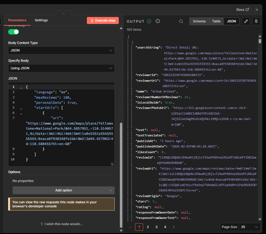This screenshot has height=234, width=266.
Task: Switch output view to Table
Action: click(216, 21)
